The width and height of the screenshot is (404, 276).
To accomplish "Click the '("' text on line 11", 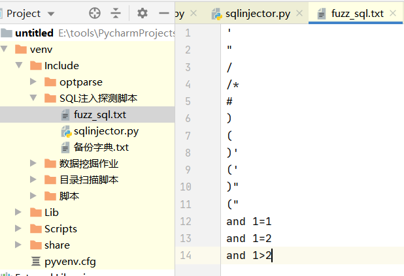I will pyautogui.click(x=233, y=204).
